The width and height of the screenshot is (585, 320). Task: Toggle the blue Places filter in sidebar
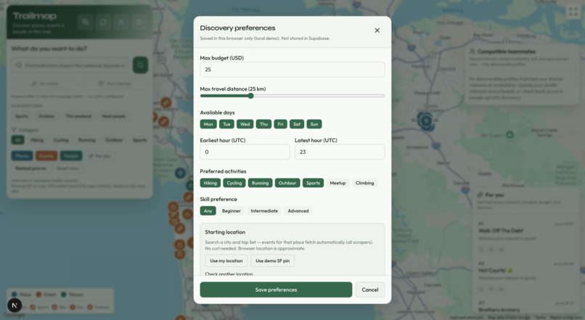(22, 155)
